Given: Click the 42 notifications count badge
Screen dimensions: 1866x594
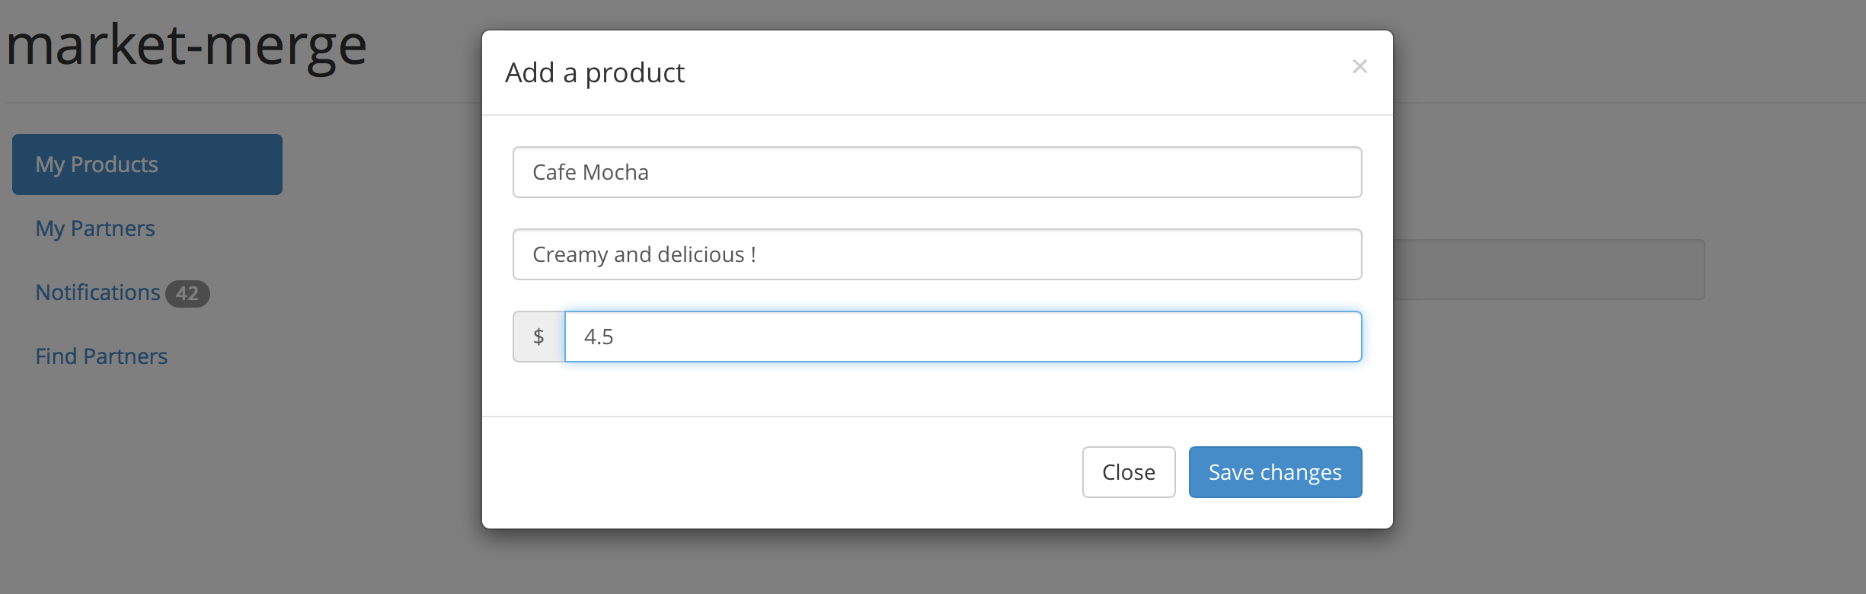Looking at the screenshot, I should [187, 293].
